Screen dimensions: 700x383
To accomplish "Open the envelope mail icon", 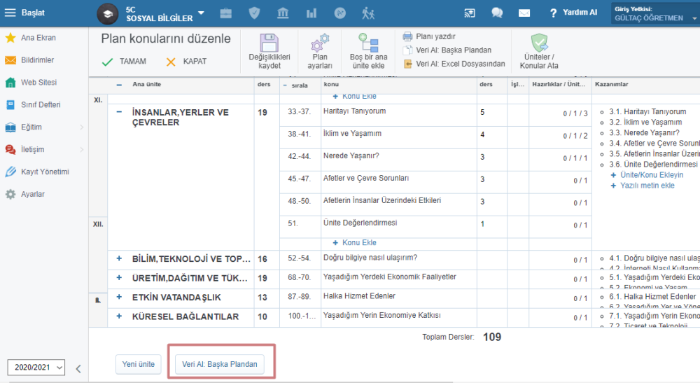I will pyautogui.click(x=524, y=13).
